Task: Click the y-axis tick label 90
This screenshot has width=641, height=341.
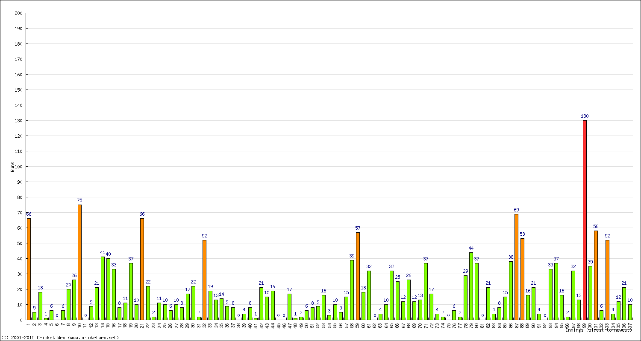Action: point(20,182)
